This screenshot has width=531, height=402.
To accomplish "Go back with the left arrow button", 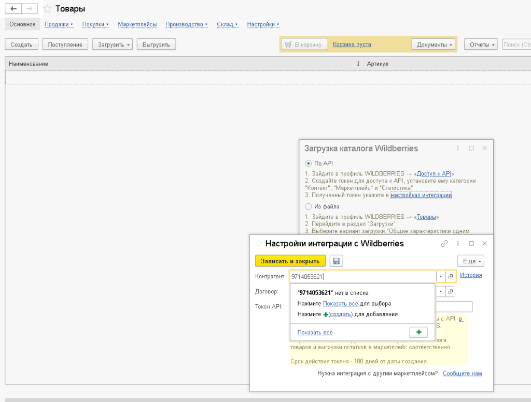I will 13,8.
